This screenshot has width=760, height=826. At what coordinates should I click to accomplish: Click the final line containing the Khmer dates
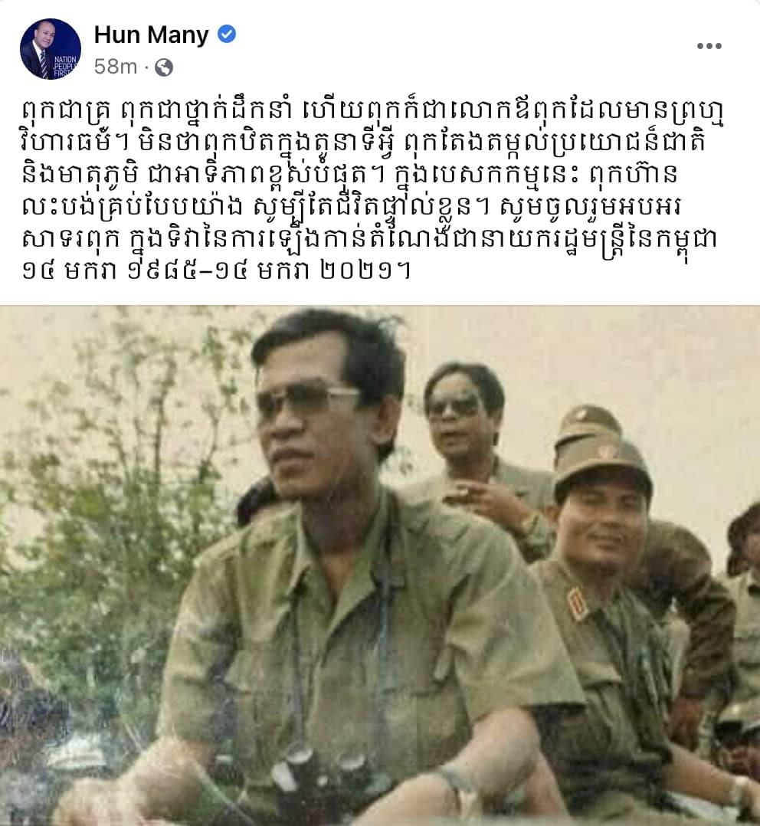[216, 270]
